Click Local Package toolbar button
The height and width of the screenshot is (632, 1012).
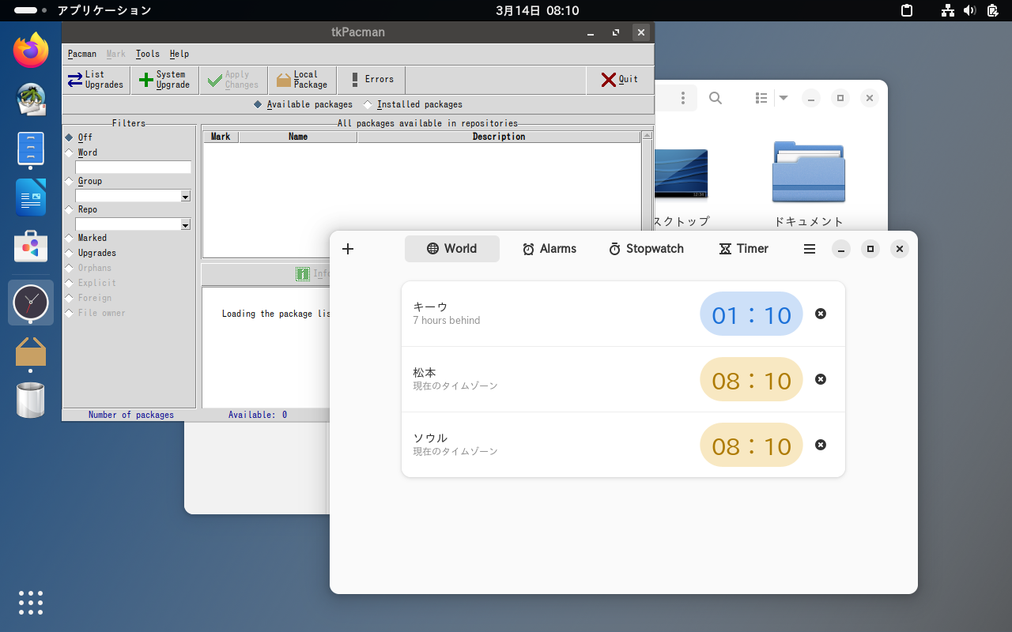(302, 80)
